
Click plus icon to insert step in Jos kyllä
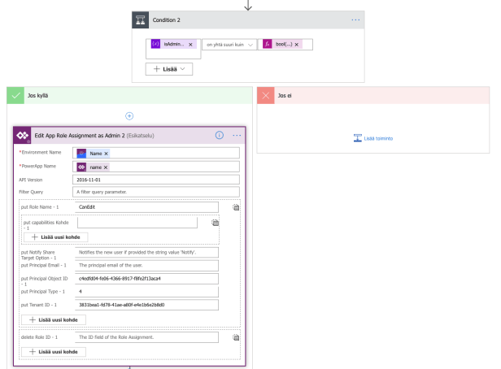pos(129,116)
